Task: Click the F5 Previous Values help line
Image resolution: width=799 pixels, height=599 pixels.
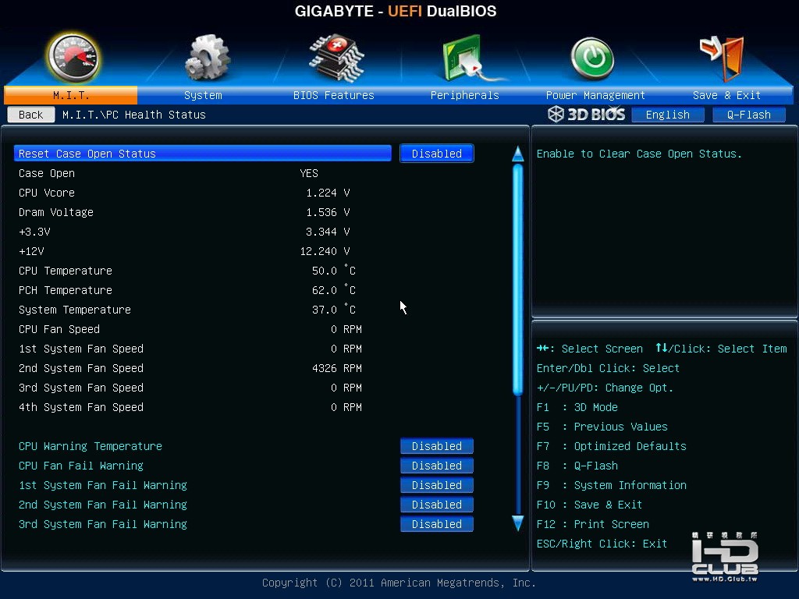Action: point(602,427)
